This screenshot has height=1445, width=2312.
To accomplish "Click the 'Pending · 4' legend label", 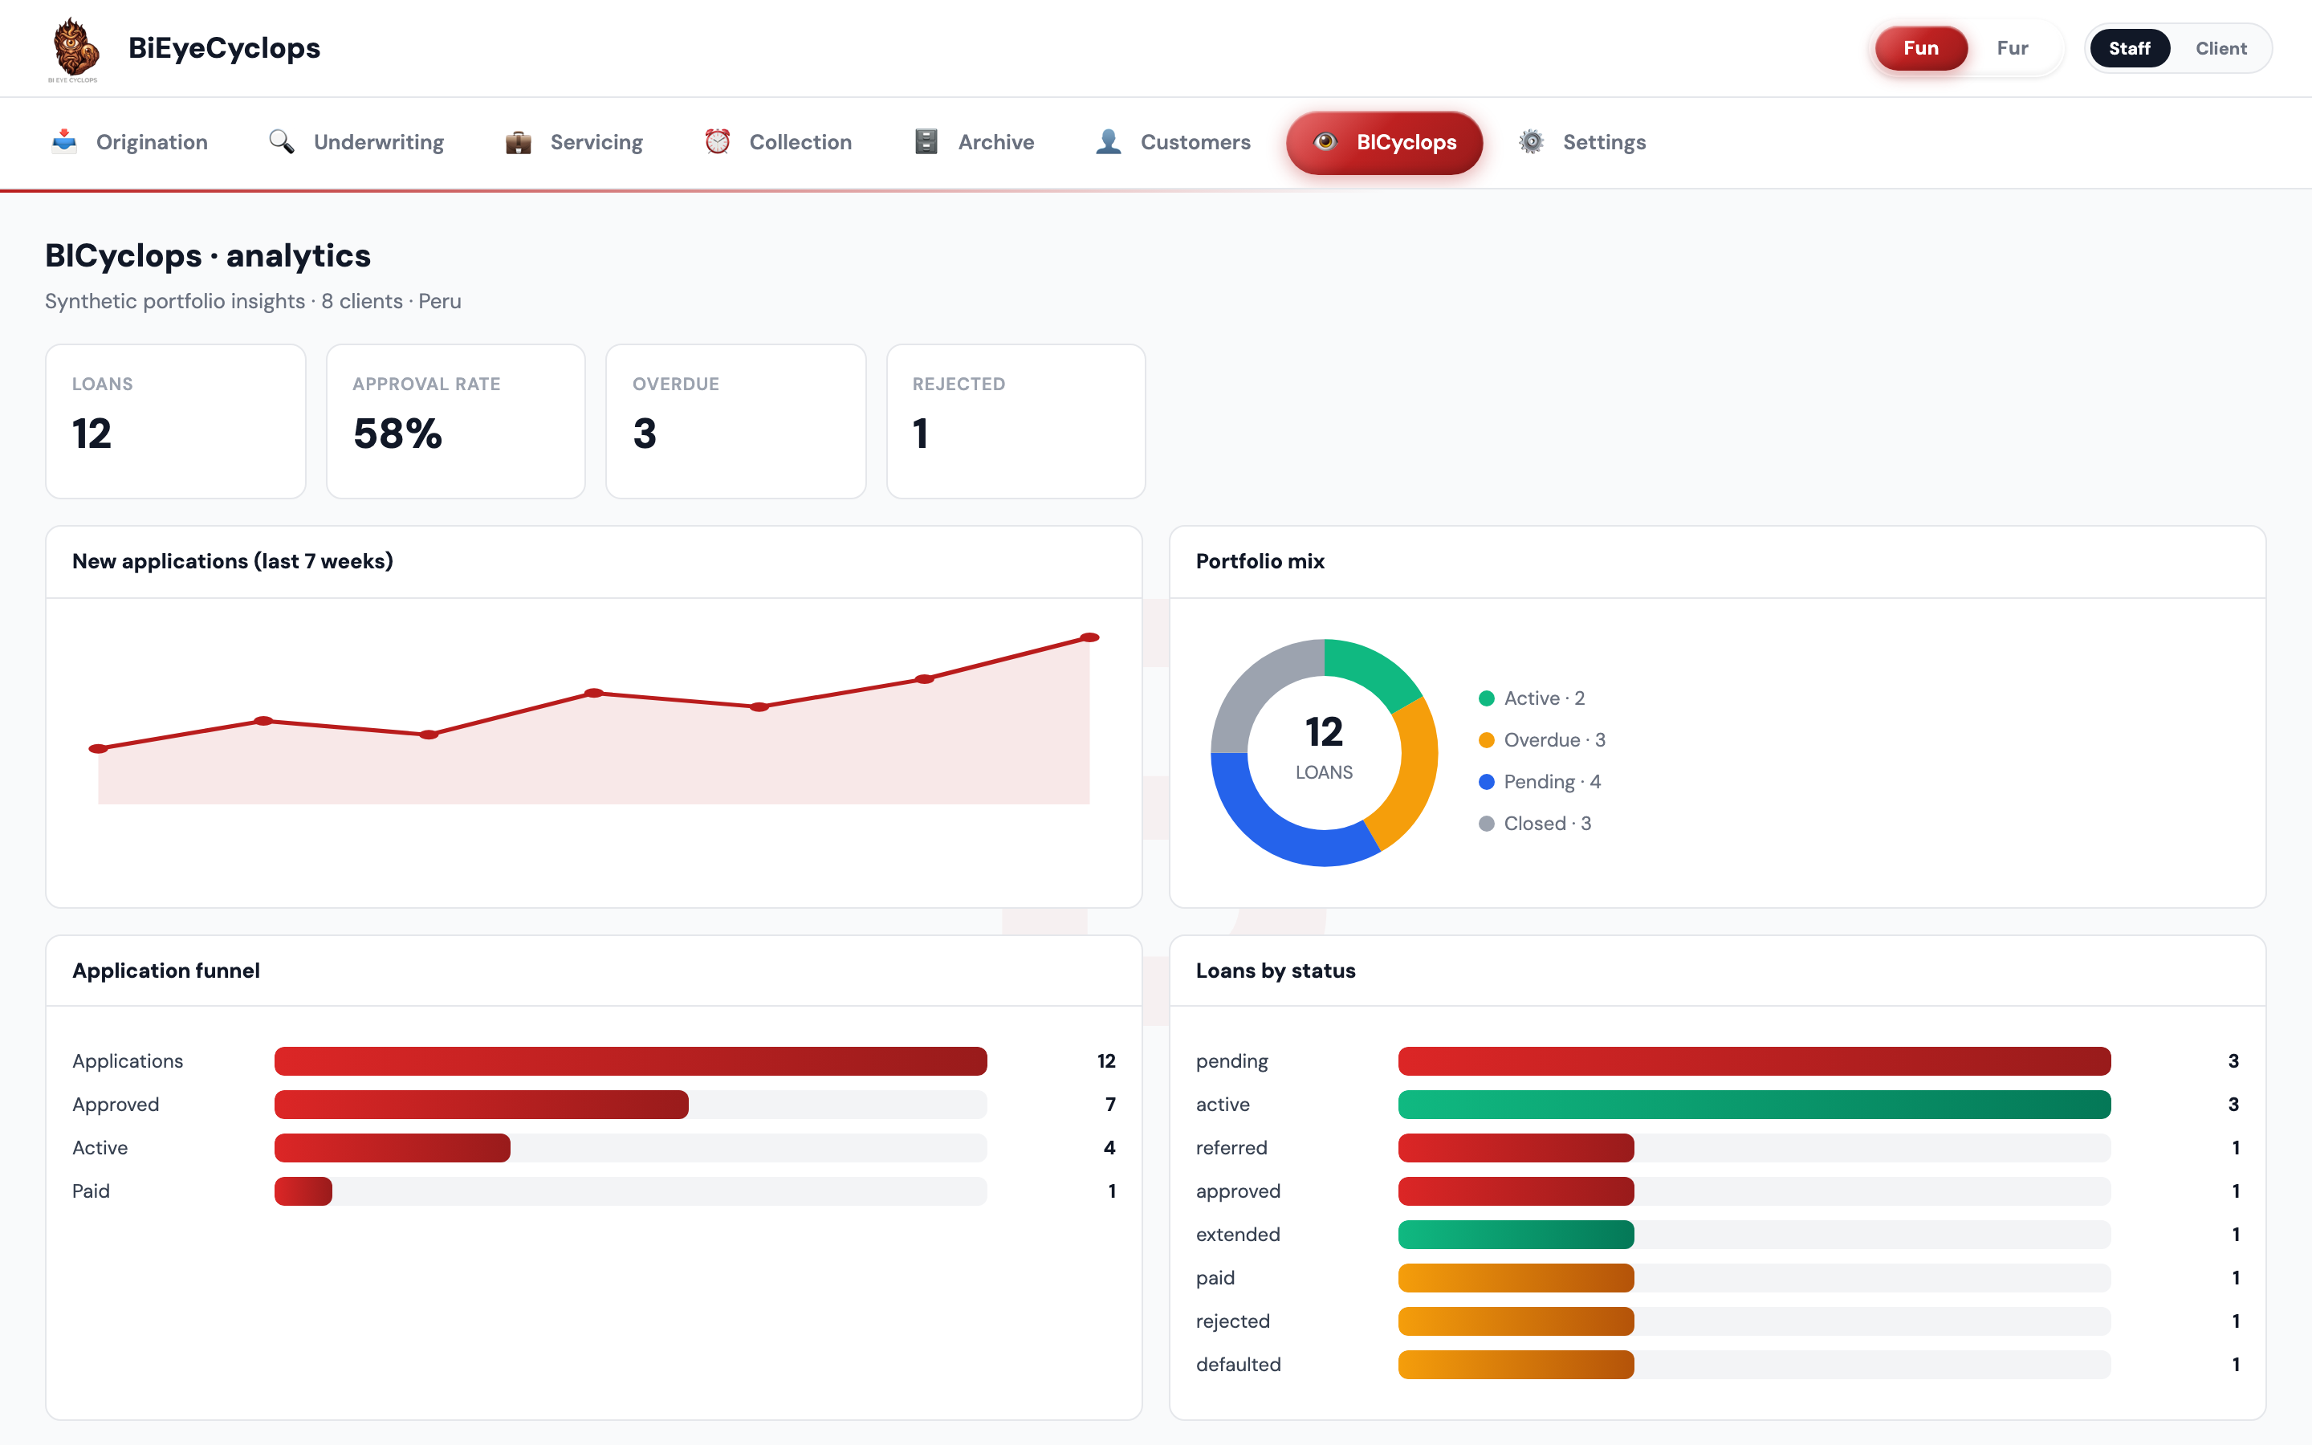I will [1553, 782].
